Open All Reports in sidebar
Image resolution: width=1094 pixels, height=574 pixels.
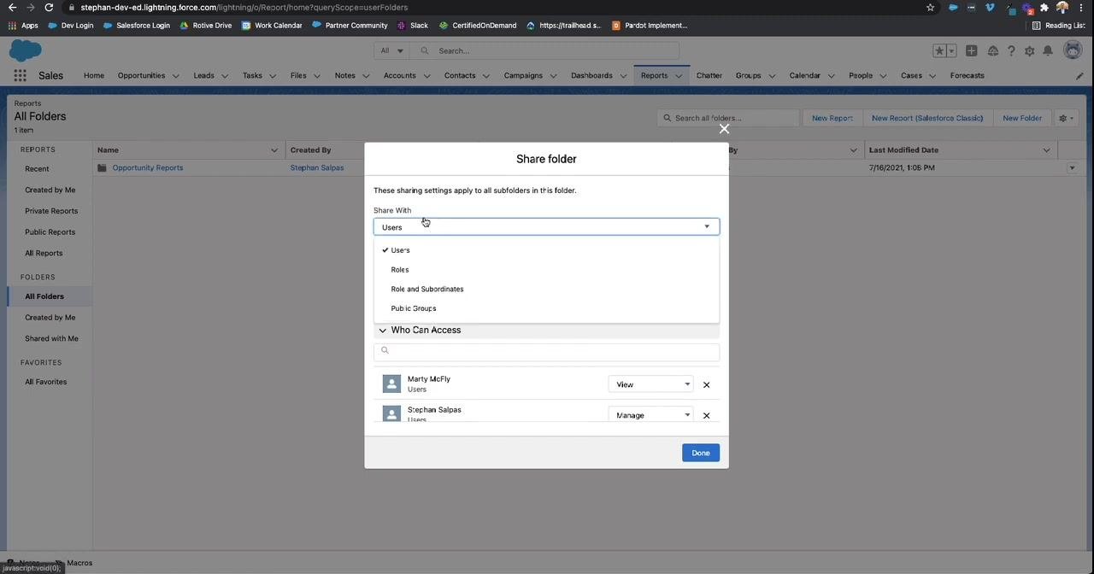[x=44, y=254]
